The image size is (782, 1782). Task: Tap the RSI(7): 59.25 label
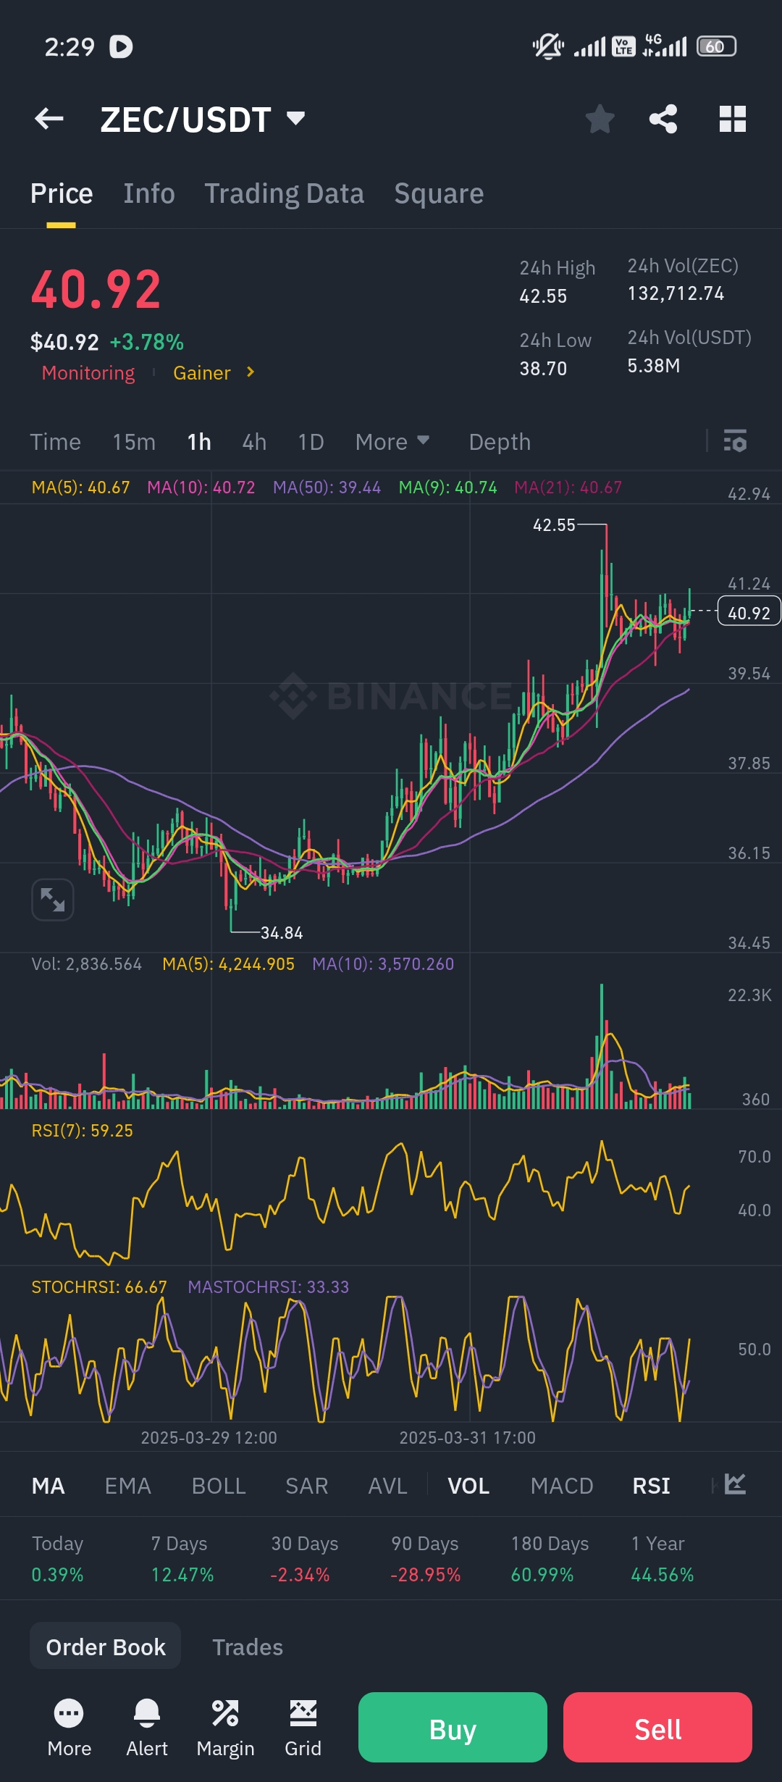[x=82, y=1131]
